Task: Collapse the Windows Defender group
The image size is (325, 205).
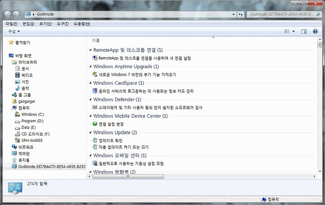Action: [x=90, y=100]
